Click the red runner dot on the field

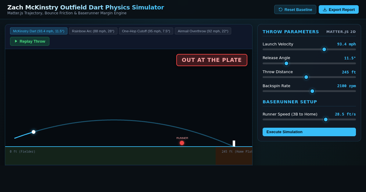pyautogui.click(x=182, y=143)
